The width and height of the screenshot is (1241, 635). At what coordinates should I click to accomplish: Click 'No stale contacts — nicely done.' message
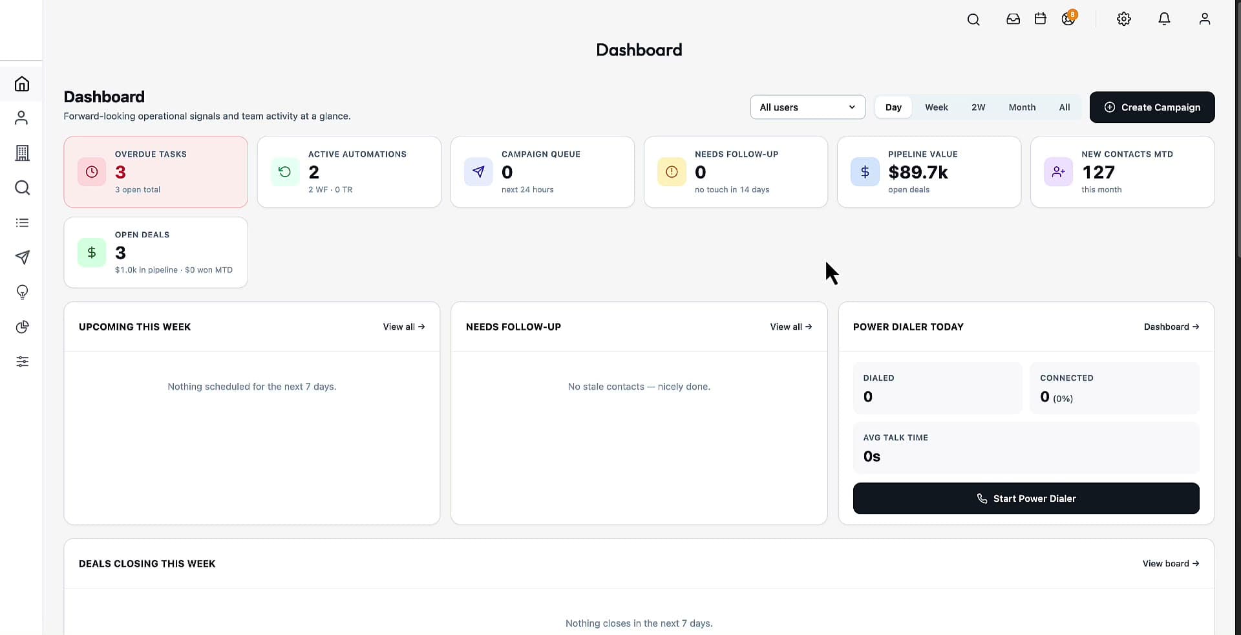[x=639, y=387]
